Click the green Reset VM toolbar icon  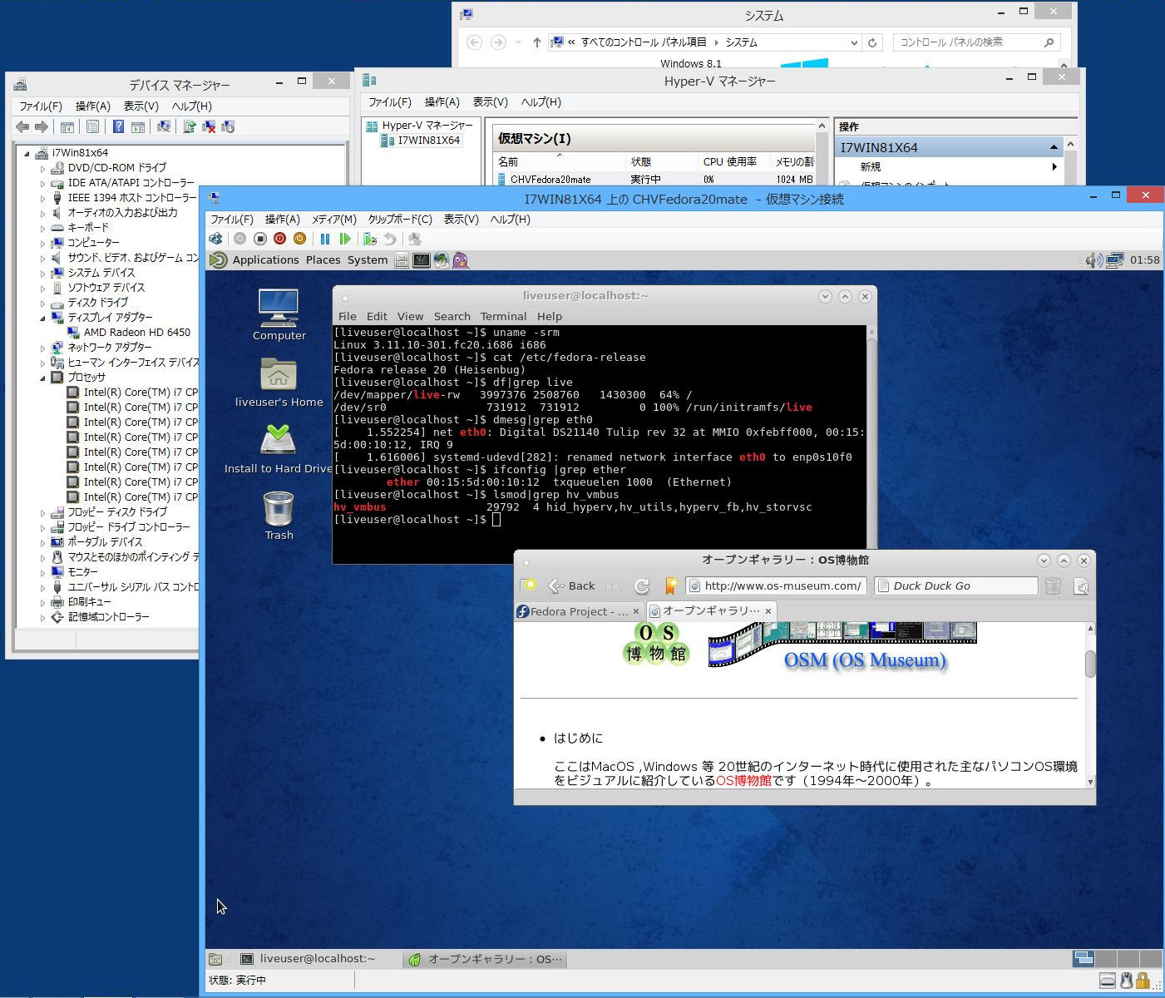(344, 239)
